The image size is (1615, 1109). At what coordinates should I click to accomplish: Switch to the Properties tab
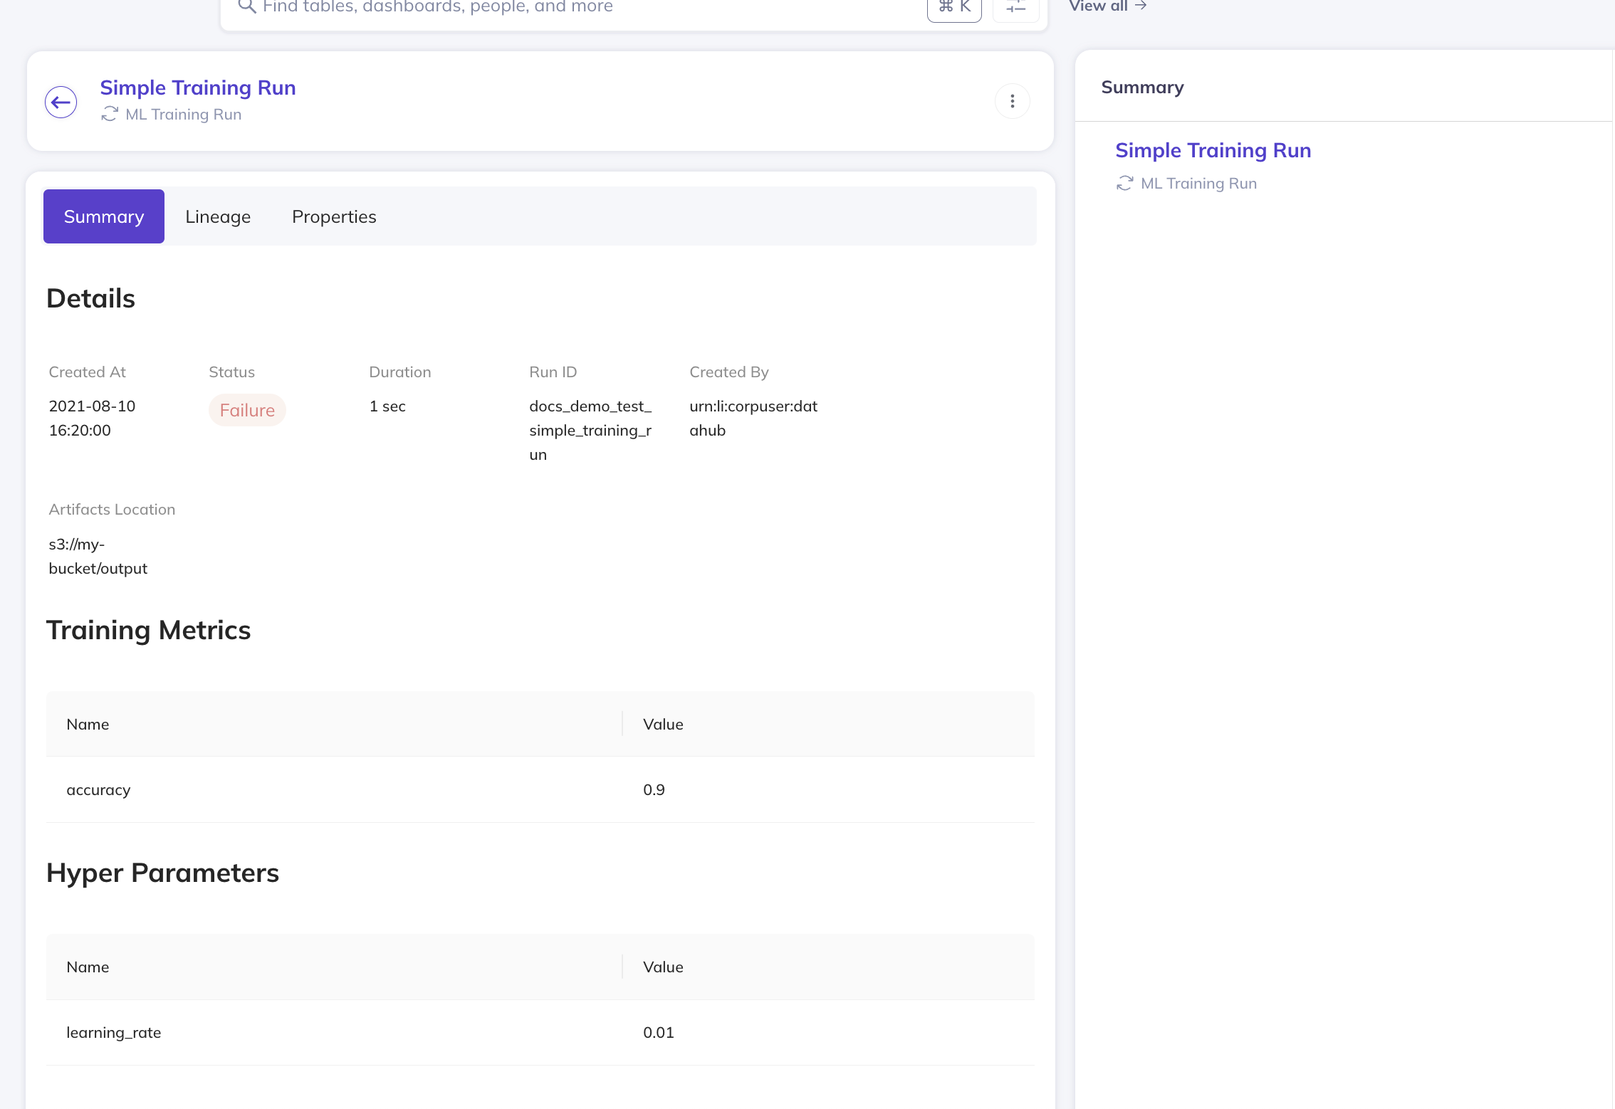334,216
